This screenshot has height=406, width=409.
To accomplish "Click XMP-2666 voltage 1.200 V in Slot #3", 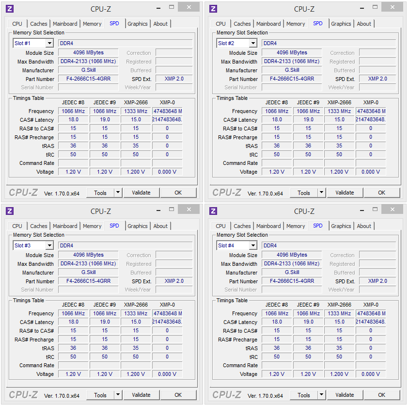I will tap(136, 374).
